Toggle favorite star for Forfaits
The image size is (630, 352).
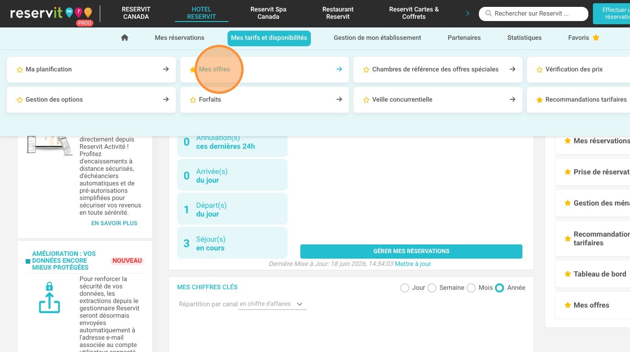[x=193, y=100]
